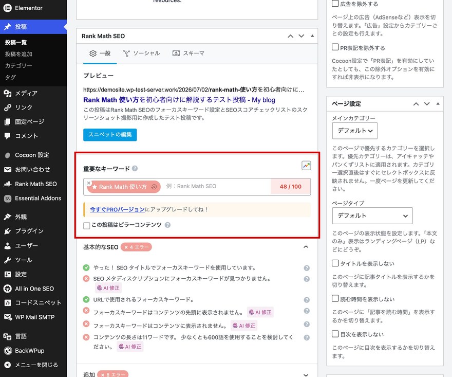The image size is (452, 377).
Task: Click the ユーザー person icon
Action: click(8, 246)
